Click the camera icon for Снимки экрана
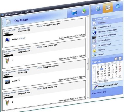This screenshot has height=112, width=124. [94, 28]
